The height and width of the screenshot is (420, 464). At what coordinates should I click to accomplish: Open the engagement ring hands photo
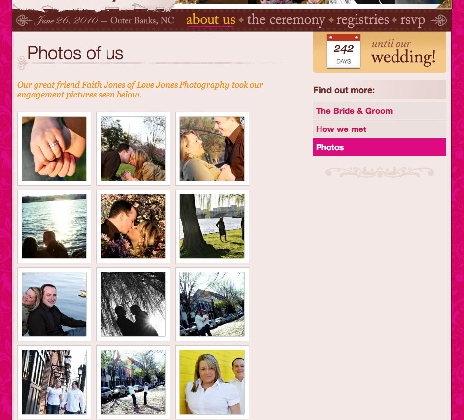click(x=54, y=149)
